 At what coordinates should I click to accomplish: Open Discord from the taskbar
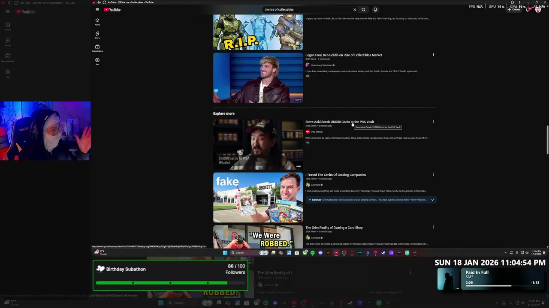320,253
